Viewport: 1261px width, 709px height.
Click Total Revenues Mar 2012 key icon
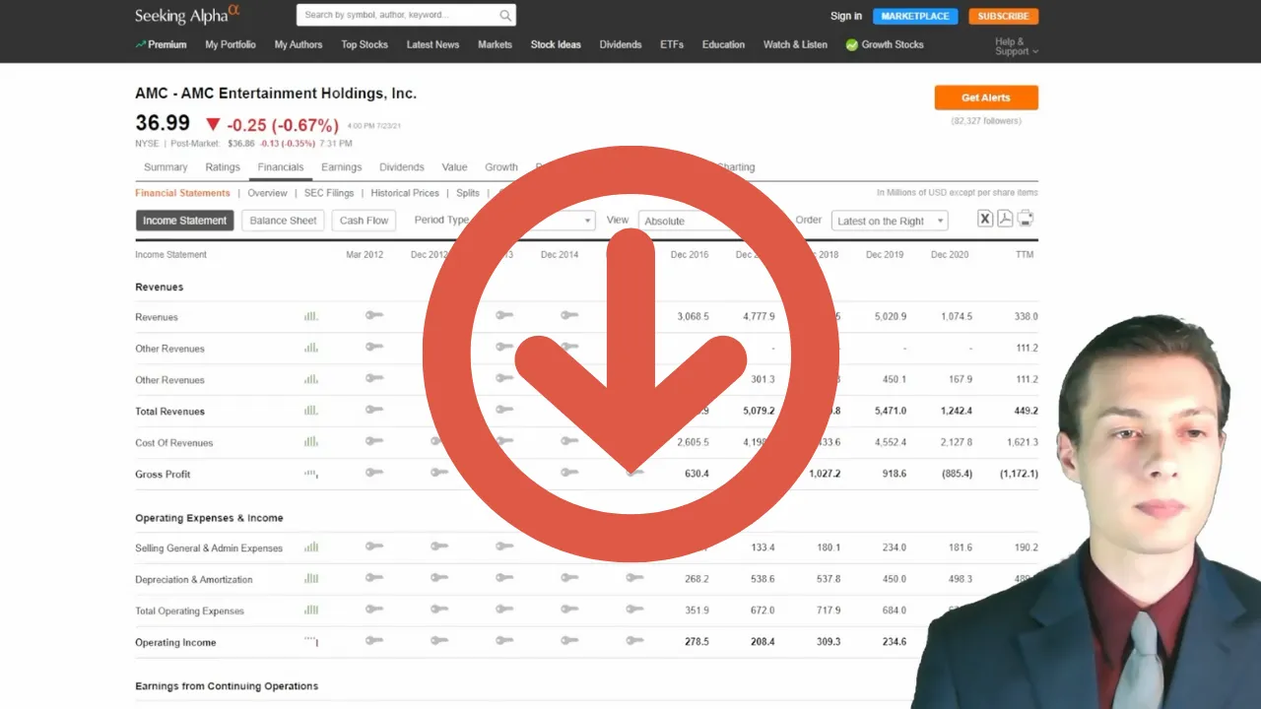pyautogui.click(x=373, y=410)
